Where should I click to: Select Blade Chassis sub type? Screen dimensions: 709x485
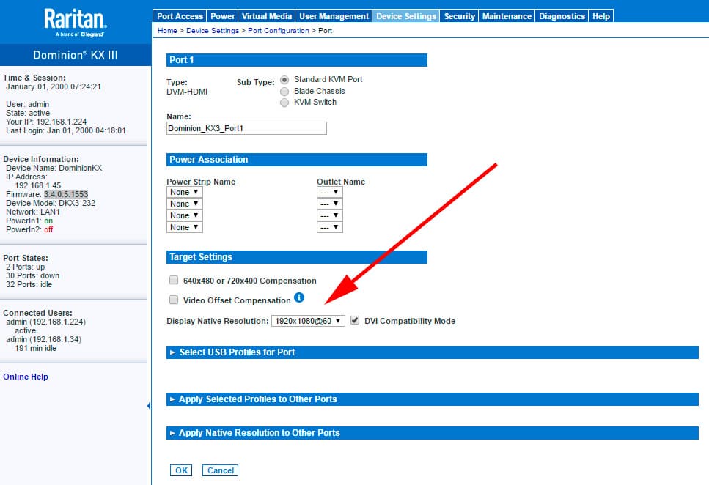[284, 92]
